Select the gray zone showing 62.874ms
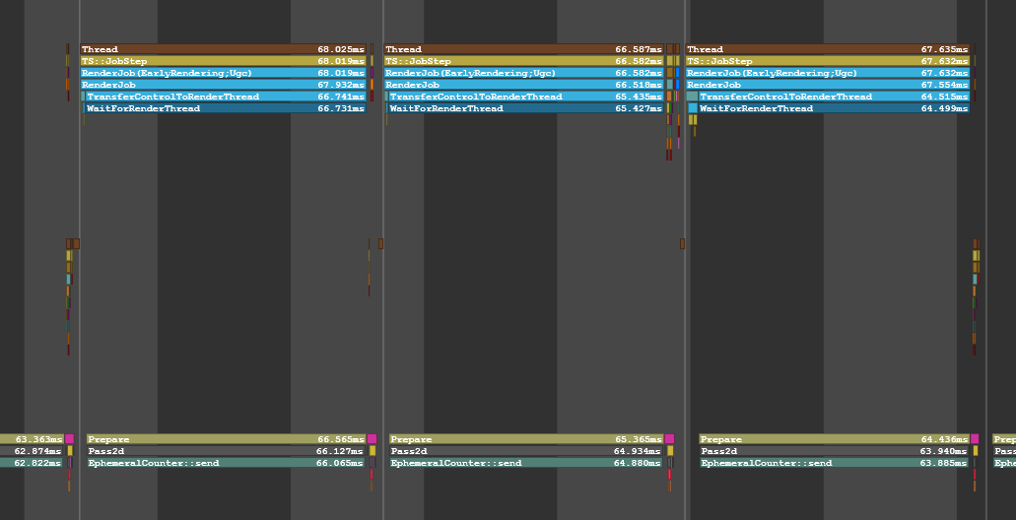 click(x=32, y=451)
